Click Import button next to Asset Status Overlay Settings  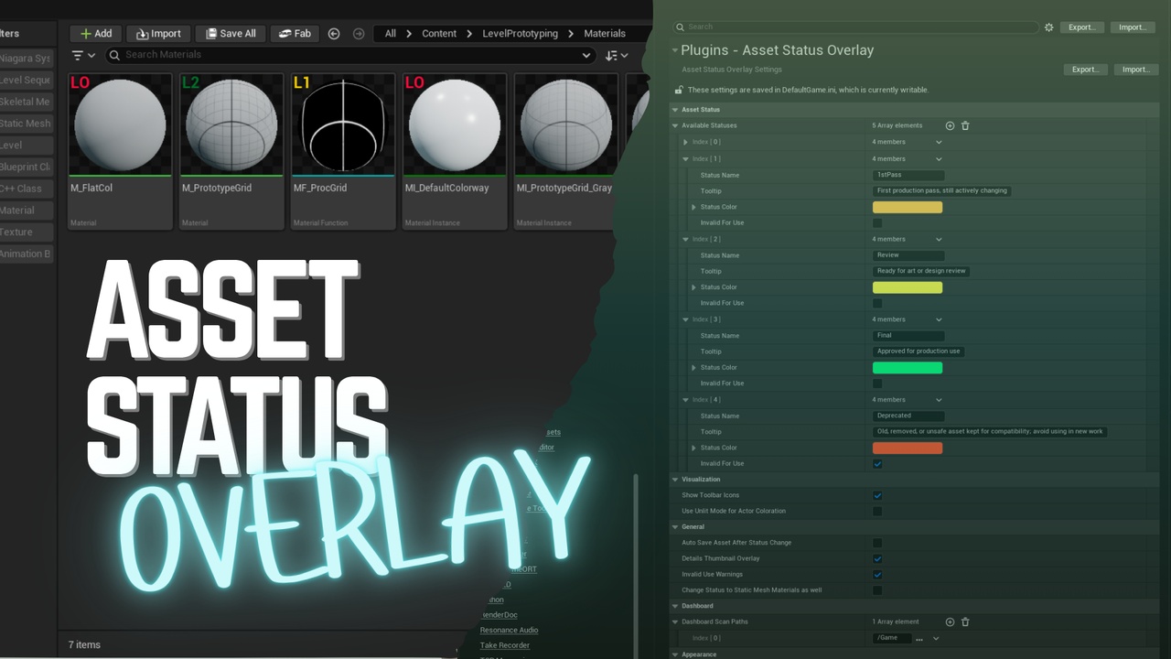1136,70
